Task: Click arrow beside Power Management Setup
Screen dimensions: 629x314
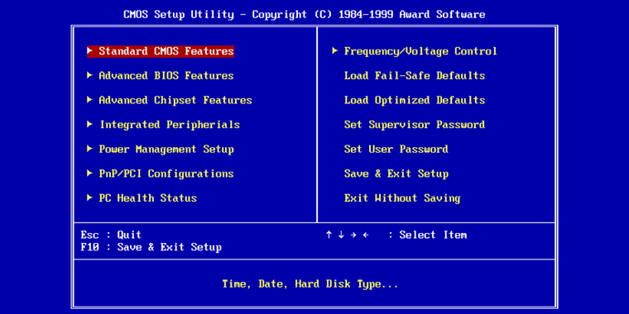Action: 90,149
